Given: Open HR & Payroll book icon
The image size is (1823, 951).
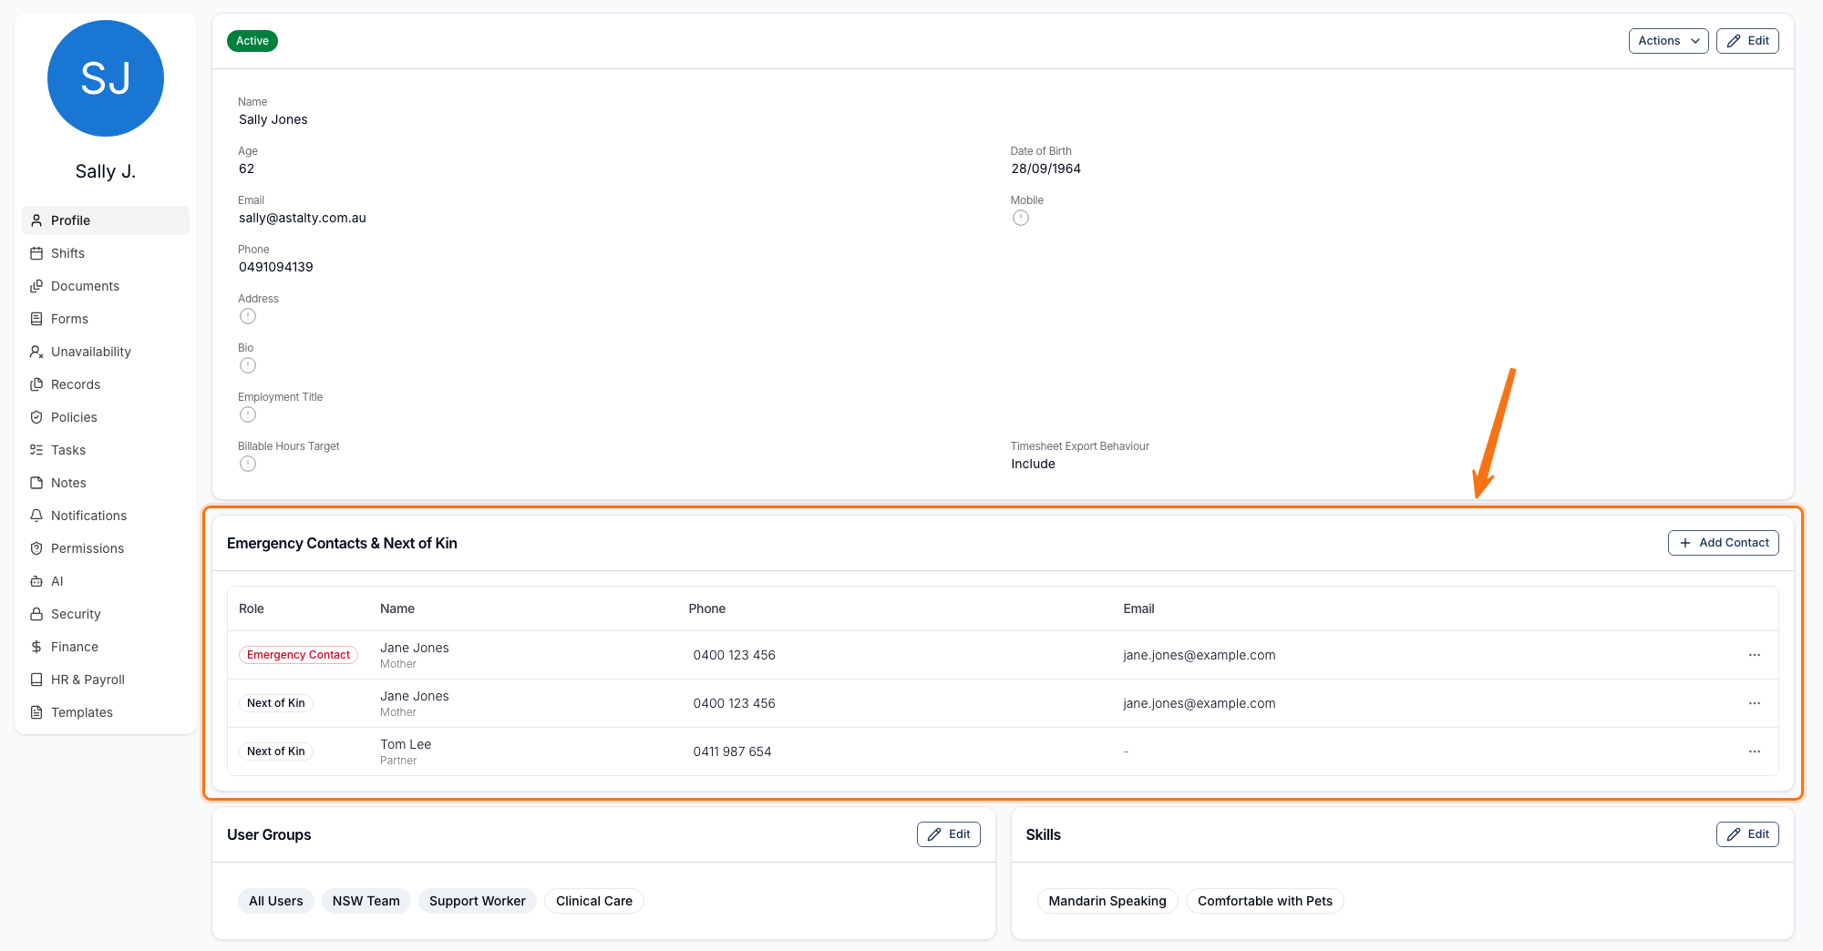Looking at the screenshot, I should click(x=36, y=680).
